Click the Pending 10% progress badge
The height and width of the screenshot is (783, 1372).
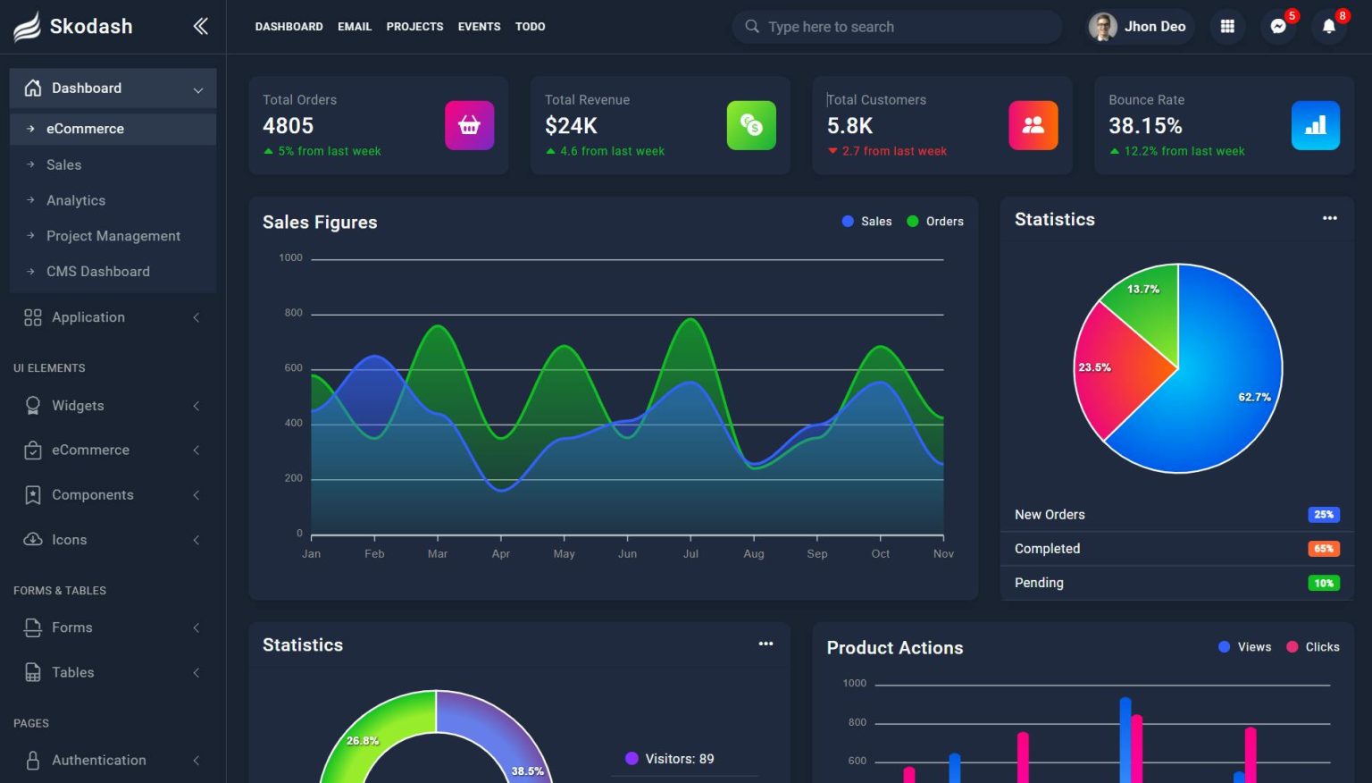point(1323,583)
